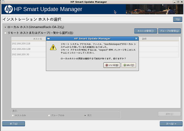Click the HP logo in header
This screenshot has width=184, height=131.
pyautogui.click(x=8, y=10)
